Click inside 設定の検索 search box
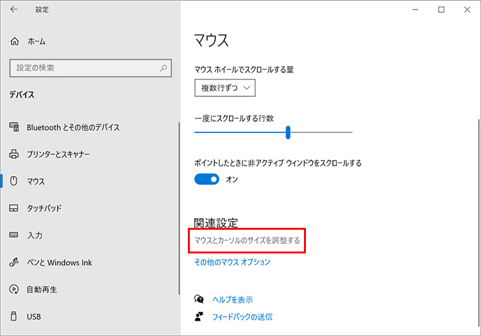This screenshot has height=336, width=481. coord(90,68)
